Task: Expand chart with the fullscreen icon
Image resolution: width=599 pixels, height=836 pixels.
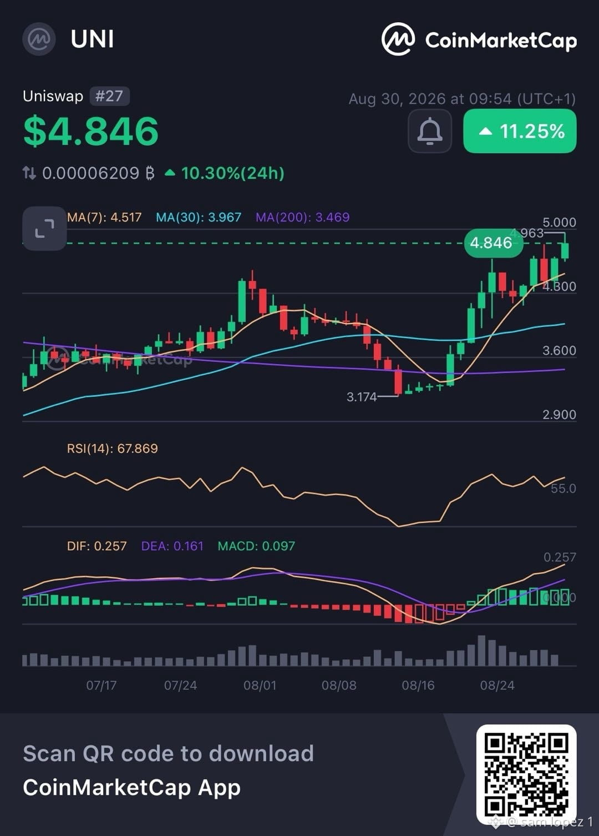Action: click(44, 228)
